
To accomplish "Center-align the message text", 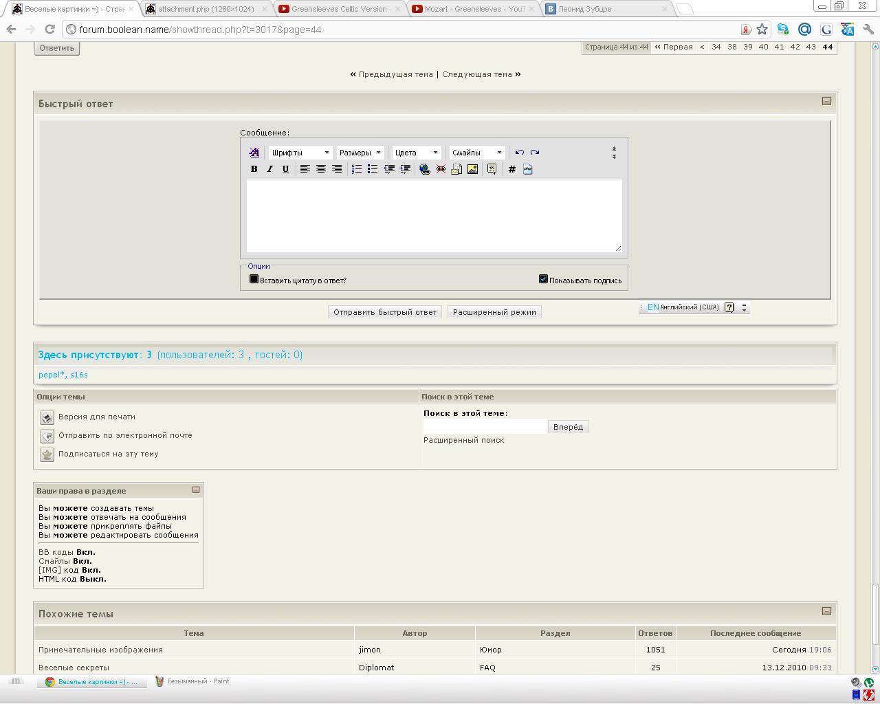I will (320, 169).
